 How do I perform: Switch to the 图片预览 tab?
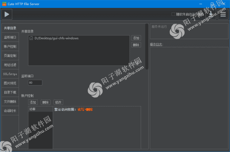tap(10, 83)
